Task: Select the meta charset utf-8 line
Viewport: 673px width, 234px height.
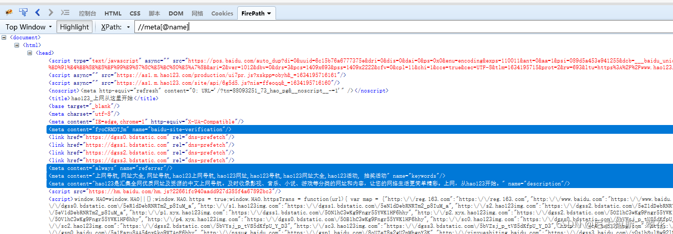Action: pos(84,114)
